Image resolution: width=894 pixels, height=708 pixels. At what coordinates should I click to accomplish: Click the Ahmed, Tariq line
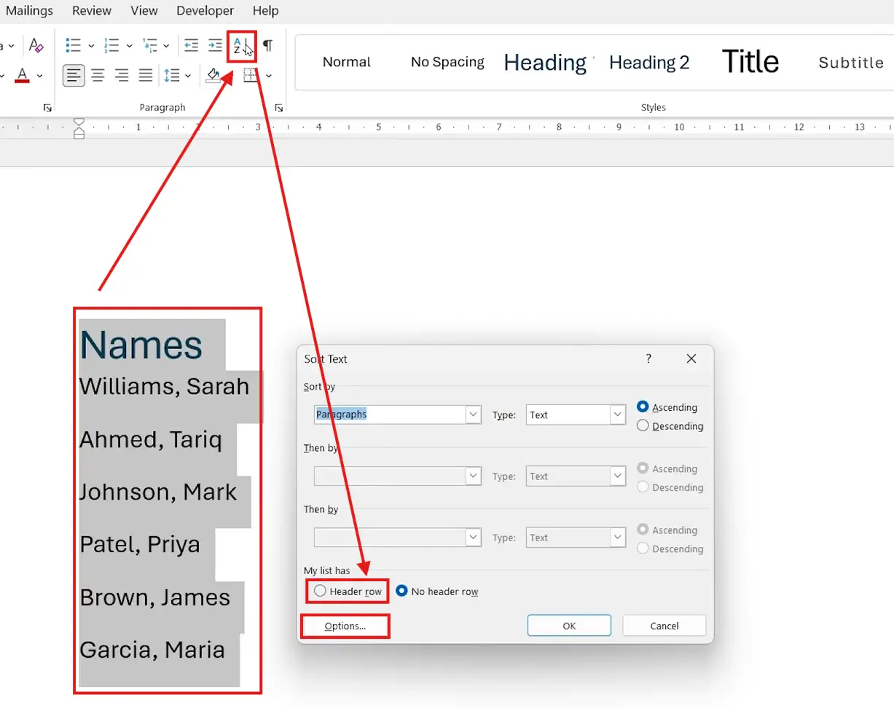coord(151,439)
